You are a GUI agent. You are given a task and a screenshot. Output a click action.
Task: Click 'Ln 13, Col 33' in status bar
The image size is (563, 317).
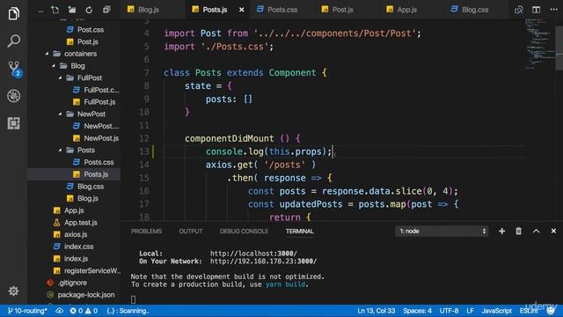tap(376, 311)
